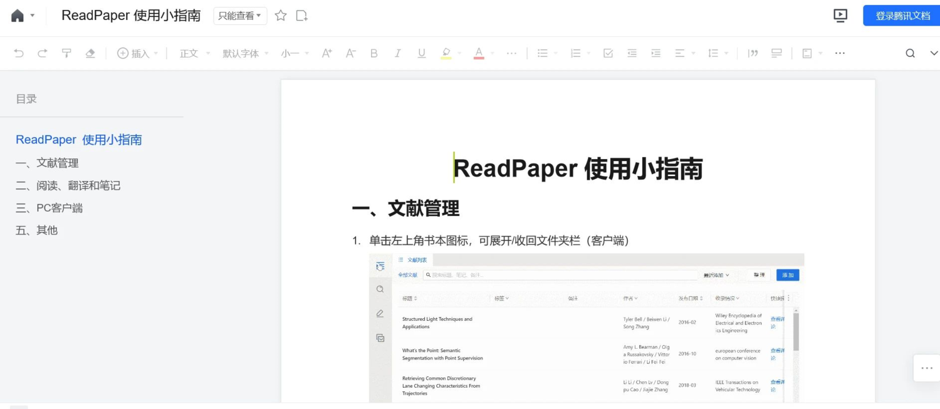Go to 二、阅读、翻译和笔记 outline entry

click(x=68, y=185)
